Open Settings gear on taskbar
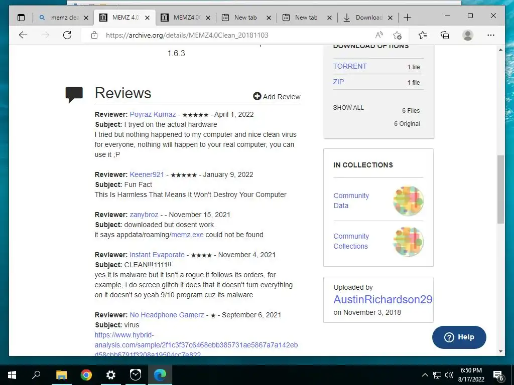This screenshot has height=385, width=514. pos(111,375)
